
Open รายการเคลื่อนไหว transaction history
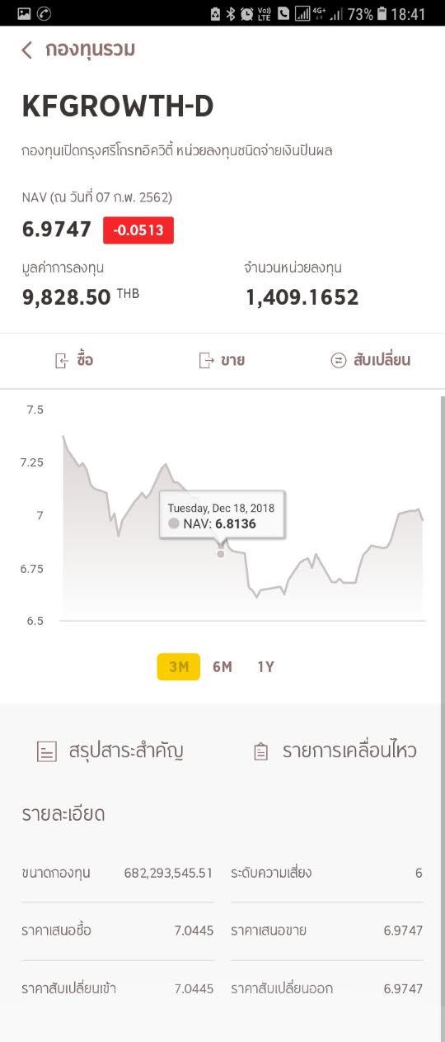coord(349,751)
